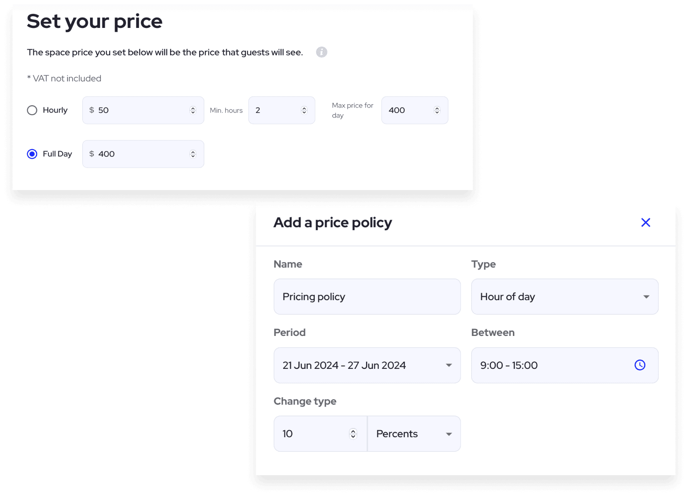Image resolution: width=688 pixels, height=496 pixels.
Task: Click the Min. hours input field
Action: pyautogui.click(x=275, y=110)
